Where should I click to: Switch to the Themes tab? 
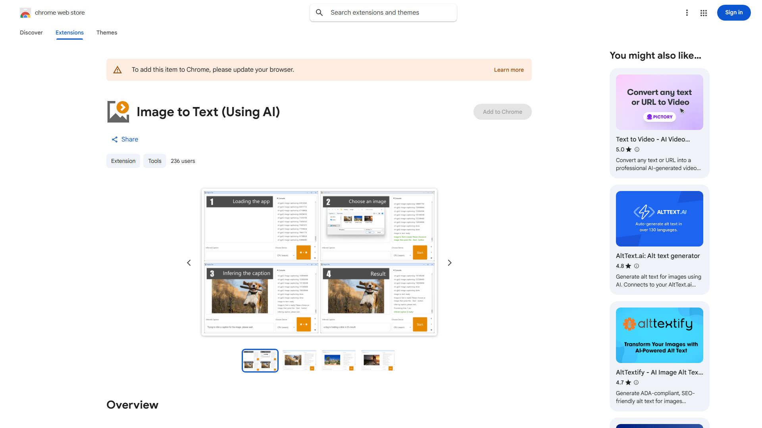(x=106, y=32)
